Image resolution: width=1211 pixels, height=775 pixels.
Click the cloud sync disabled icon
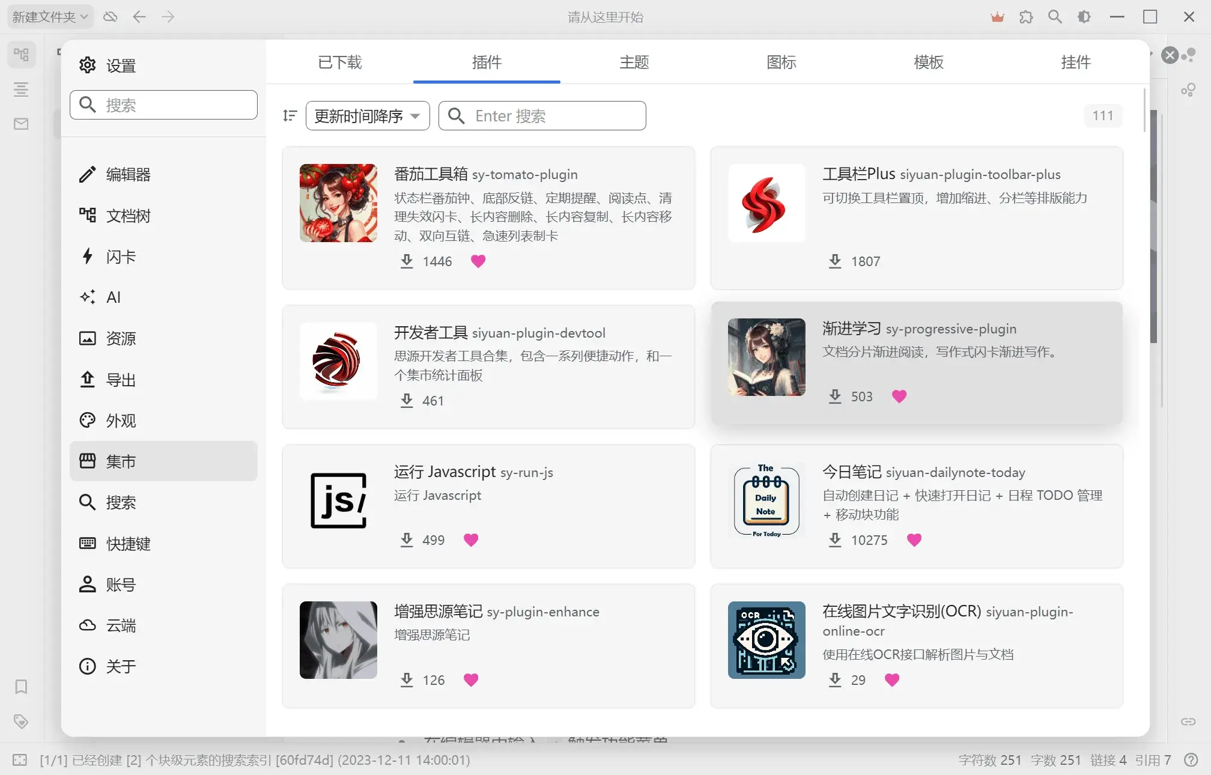(x=110, y=17)
